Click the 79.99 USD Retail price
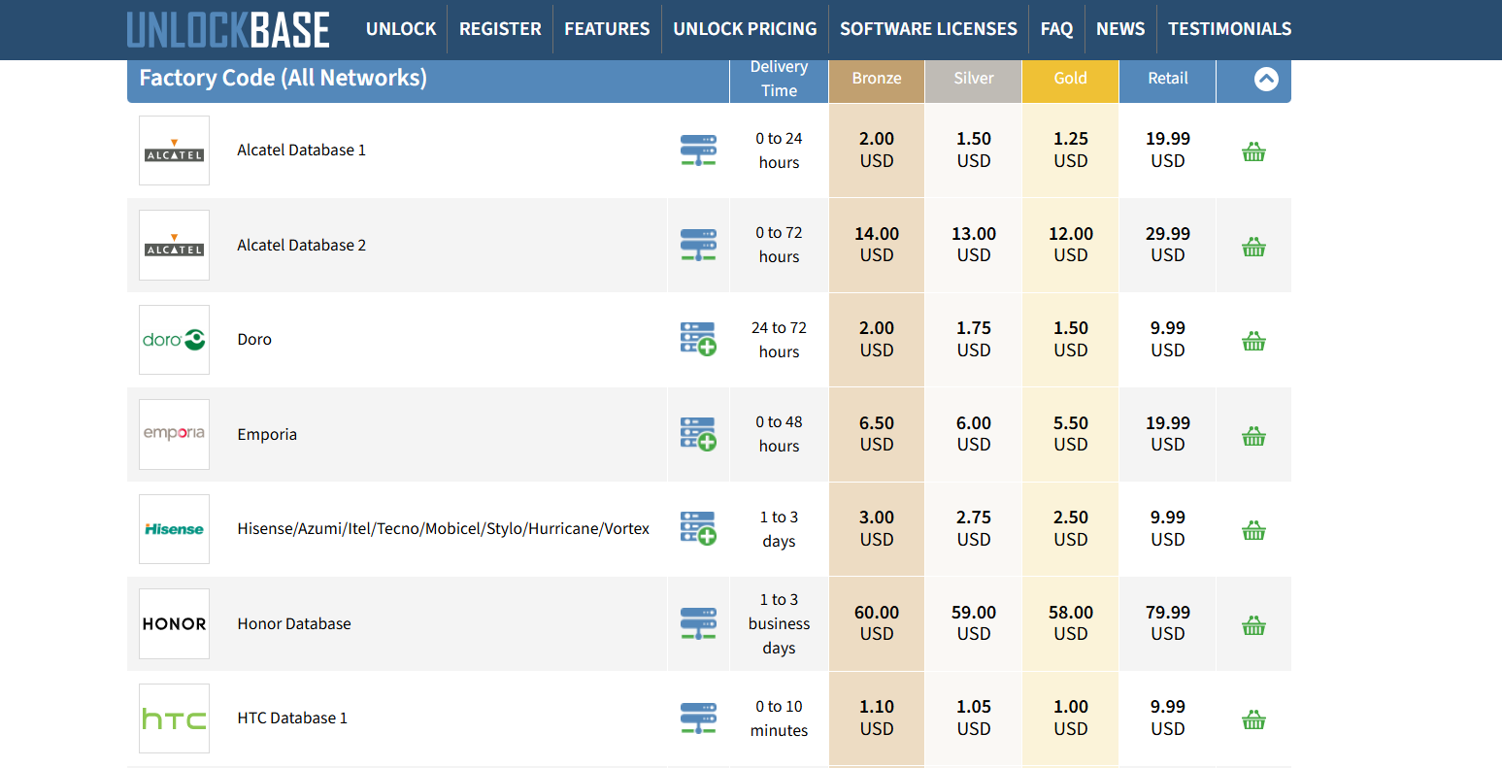Image resolution: width=1502 pixels, height=768 pixels. coord(1168,623)
